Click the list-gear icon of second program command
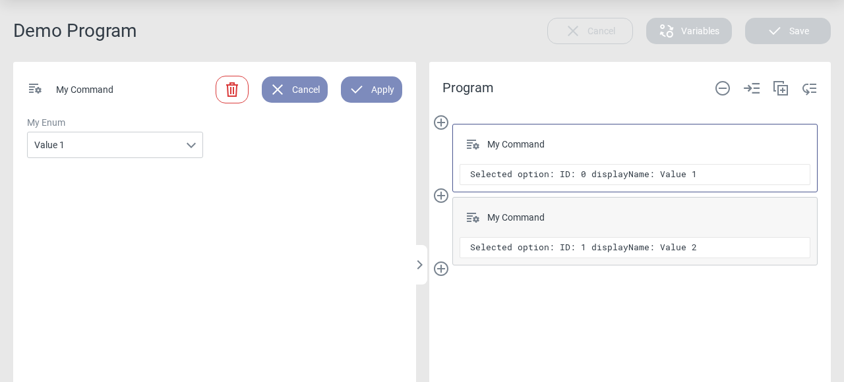This screenshot has width=844, height=382. [473, 217]
